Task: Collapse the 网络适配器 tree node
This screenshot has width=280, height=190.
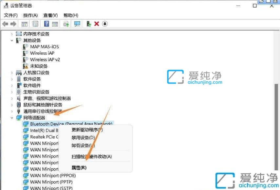Action: [x=12, y=118]
